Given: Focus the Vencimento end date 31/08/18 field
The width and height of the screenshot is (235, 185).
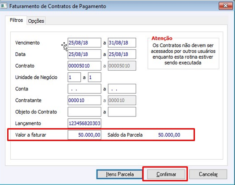Looking at the screenshot, I should pos(122,43).
